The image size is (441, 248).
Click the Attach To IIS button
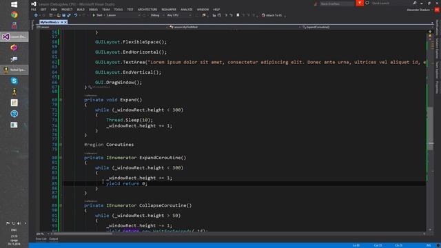click(271, 15)
